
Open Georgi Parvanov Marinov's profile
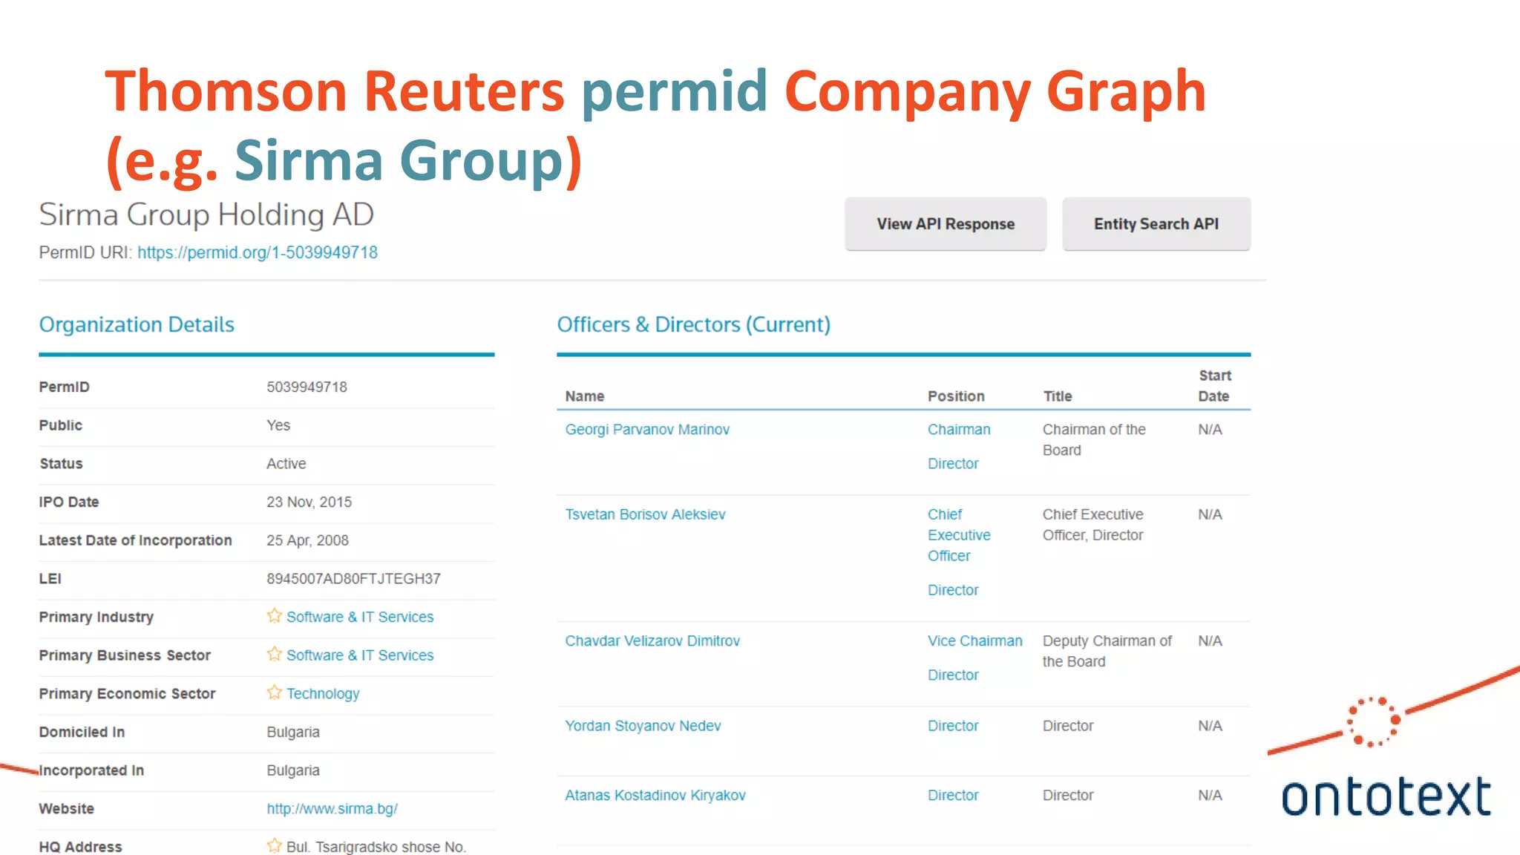[x=647, y=430]
